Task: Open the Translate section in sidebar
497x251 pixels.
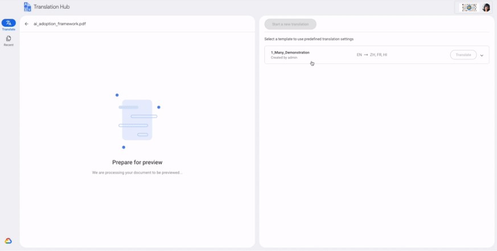Action: [9, 23]
